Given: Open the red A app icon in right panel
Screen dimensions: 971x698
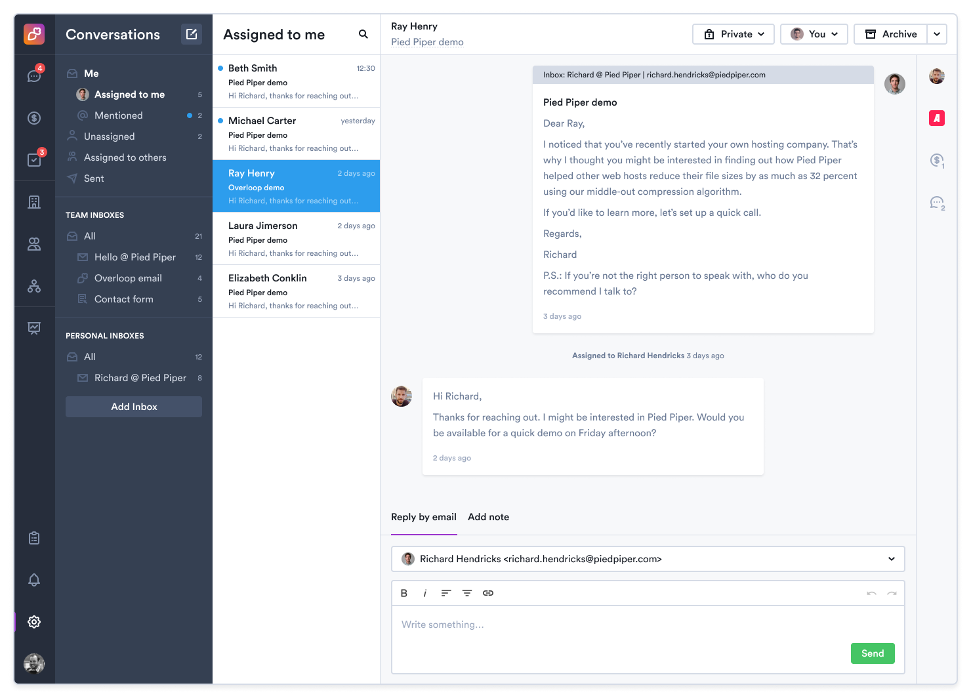Looking at the screenshot, I should [937, 118].
